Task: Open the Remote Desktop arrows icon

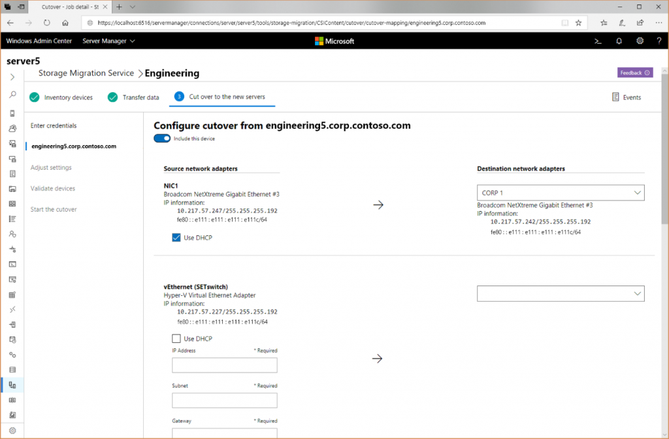Action: (12, 309)
